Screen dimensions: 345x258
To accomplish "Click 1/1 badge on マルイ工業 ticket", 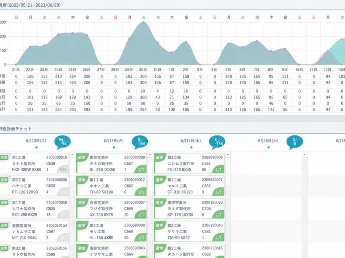I will click(218, 192).
